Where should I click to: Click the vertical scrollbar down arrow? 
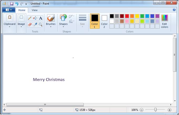175,101
